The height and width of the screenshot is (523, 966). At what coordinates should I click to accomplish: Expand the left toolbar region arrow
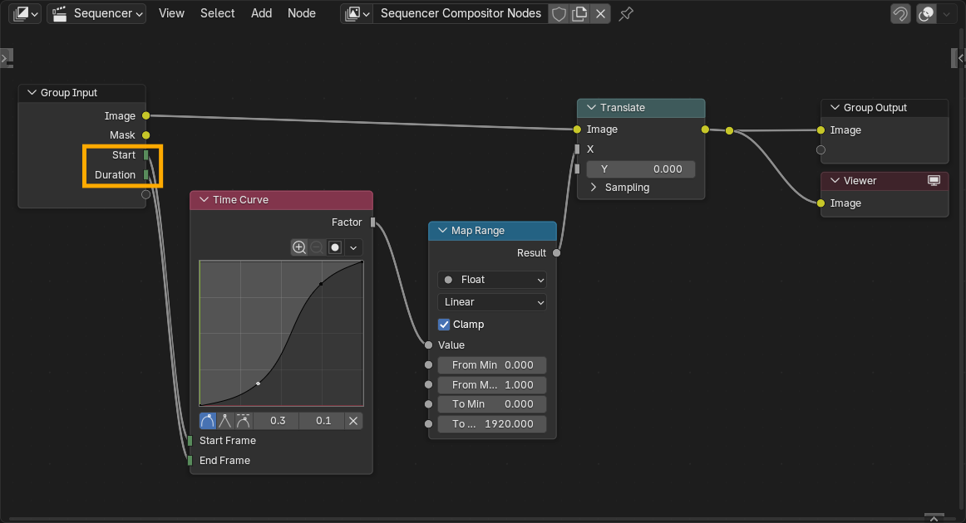(x=6, y=59)
